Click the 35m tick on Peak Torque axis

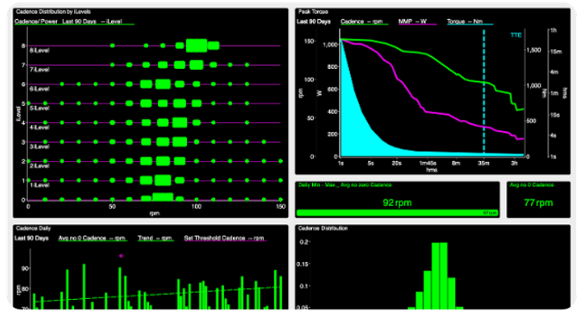click(x=483, y=163)
